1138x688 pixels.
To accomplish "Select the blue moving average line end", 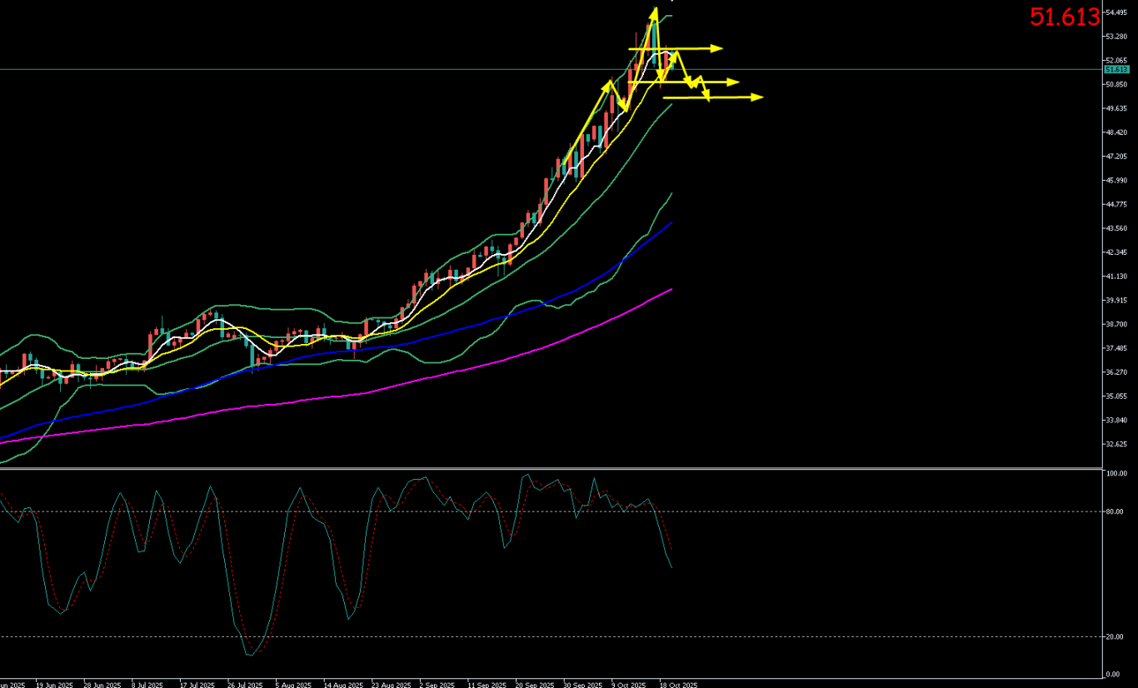I will [x=671, y=222].
